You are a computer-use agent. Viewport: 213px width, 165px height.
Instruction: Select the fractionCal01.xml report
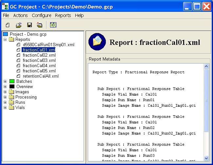click(39, 50)
